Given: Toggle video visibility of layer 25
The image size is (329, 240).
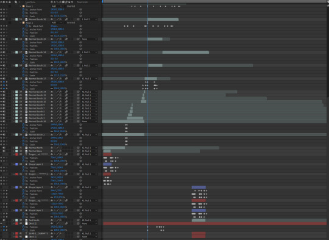Looking at the screenshot, I should pos(1,108).
